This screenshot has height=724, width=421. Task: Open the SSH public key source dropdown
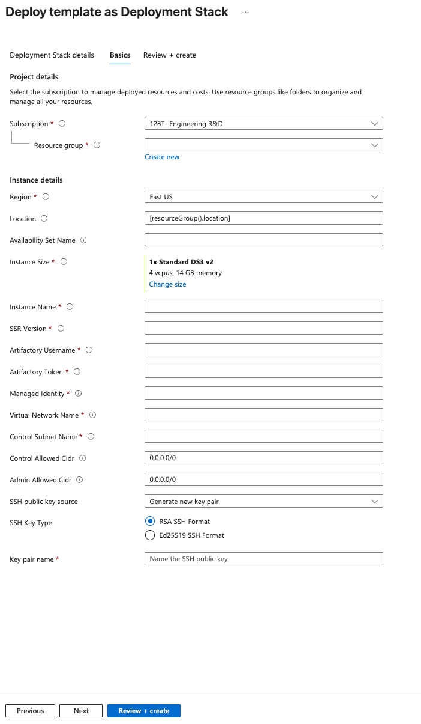(x=263, y=502)
